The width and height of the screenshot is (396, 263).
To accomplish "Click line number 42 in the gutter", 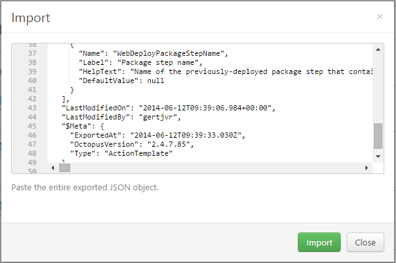I will click(x=32, y=99).
